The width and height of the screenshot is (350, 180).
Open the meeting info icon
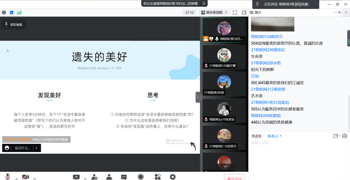(x=4, y=12)
